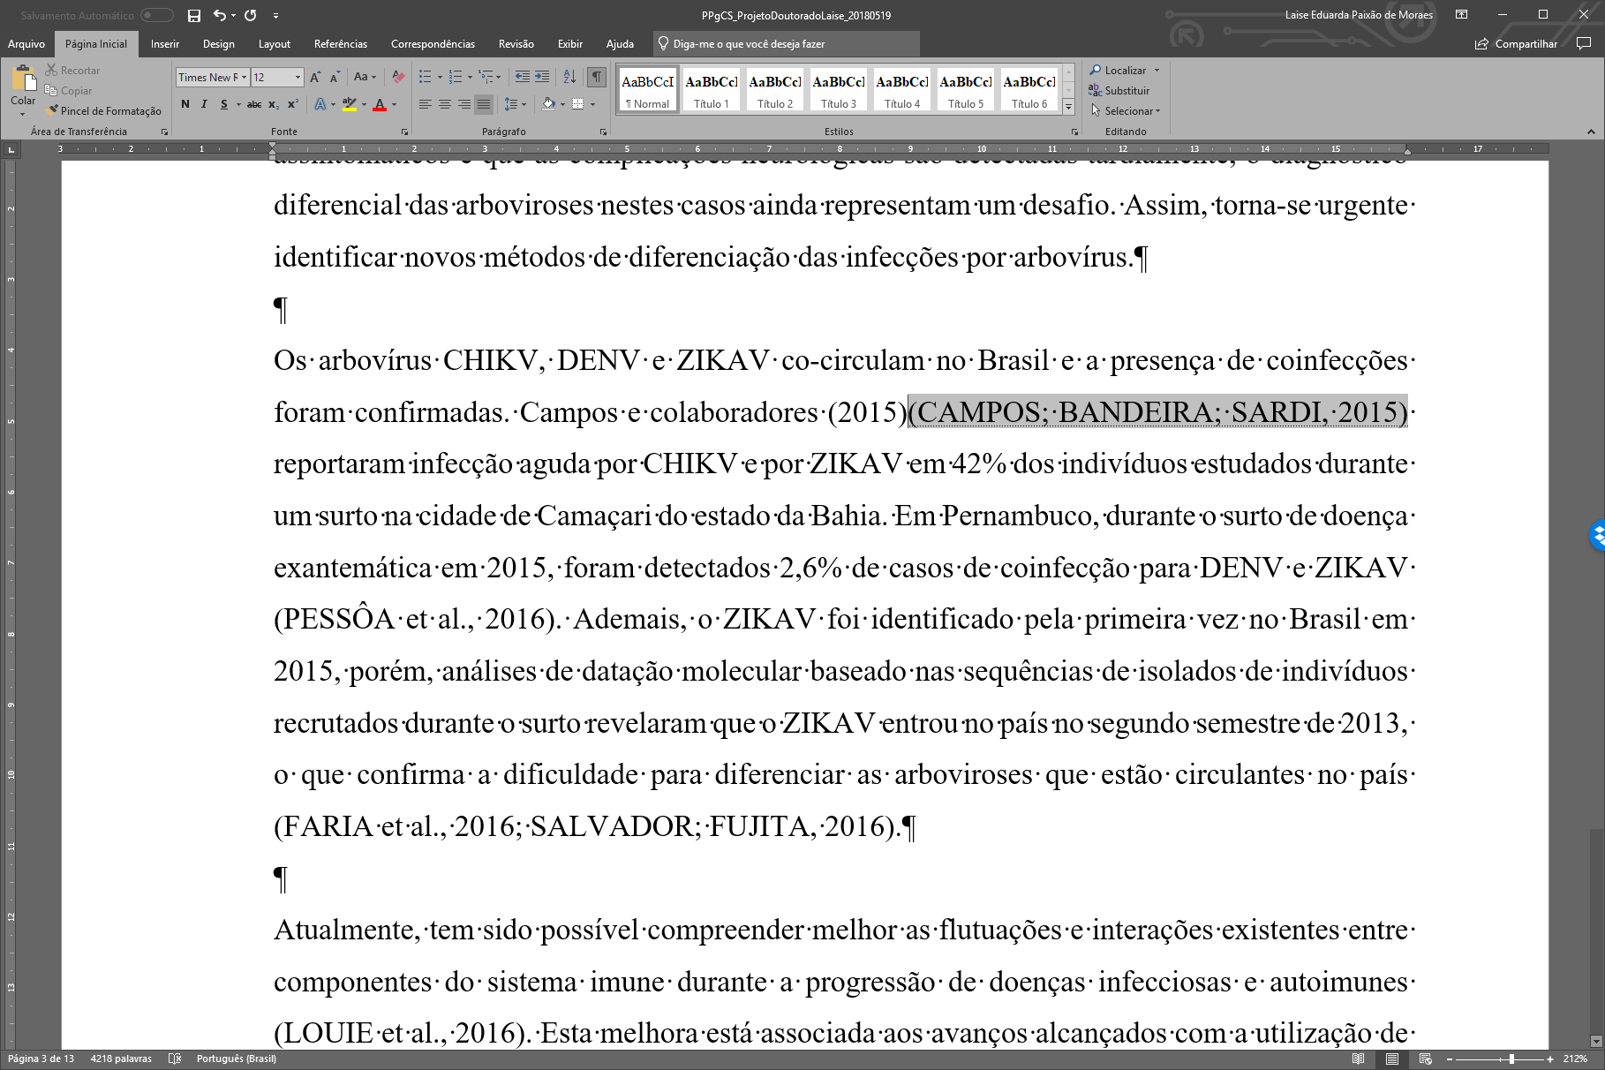This screenshot has height=1070, width=1605.
Task: Apply the Normal style
Action: pos(648,90)
